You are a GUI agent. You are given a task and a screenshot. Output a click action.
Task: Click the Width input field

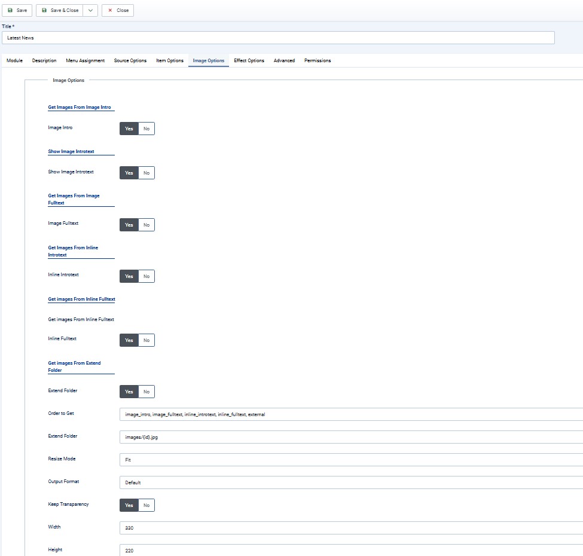click(x=351, y=528)
